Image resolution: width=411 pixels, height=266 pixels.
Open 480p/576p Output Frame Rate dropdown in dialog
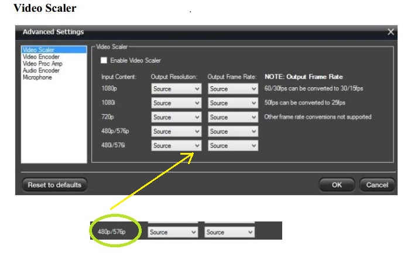tap(233, 131)
